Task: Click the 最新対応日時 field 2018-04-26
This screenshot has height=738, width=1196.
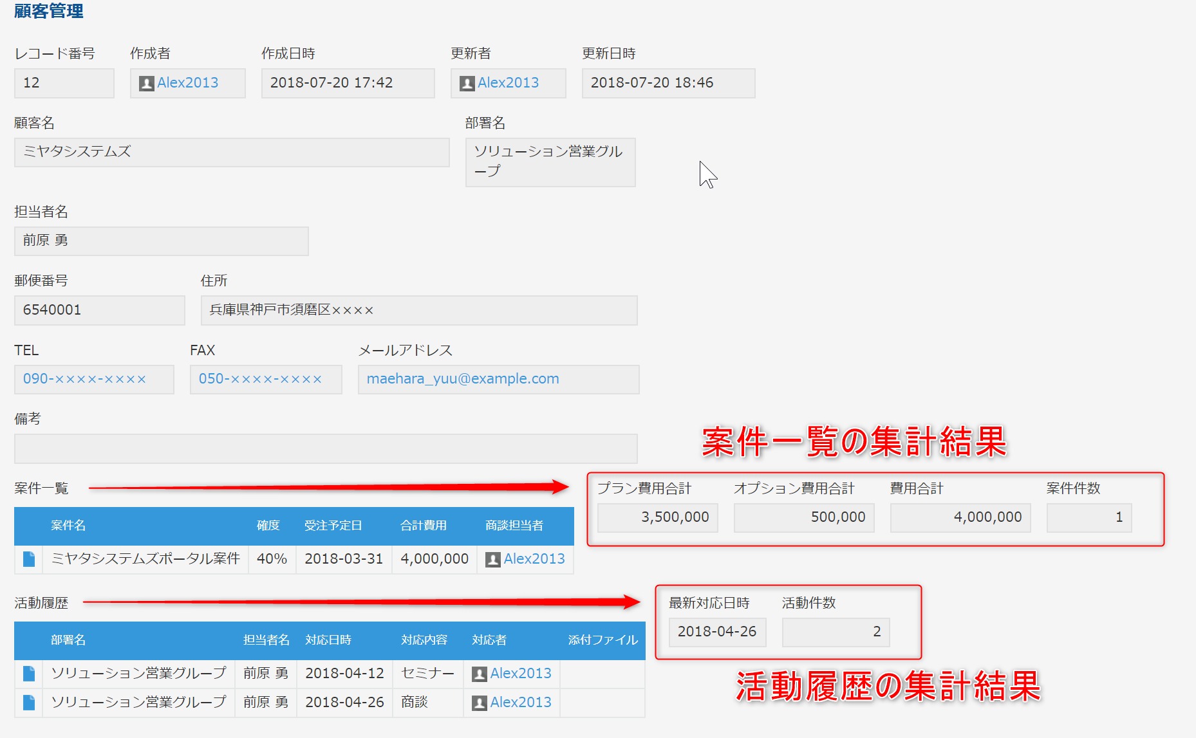Action: coord(716,632)
